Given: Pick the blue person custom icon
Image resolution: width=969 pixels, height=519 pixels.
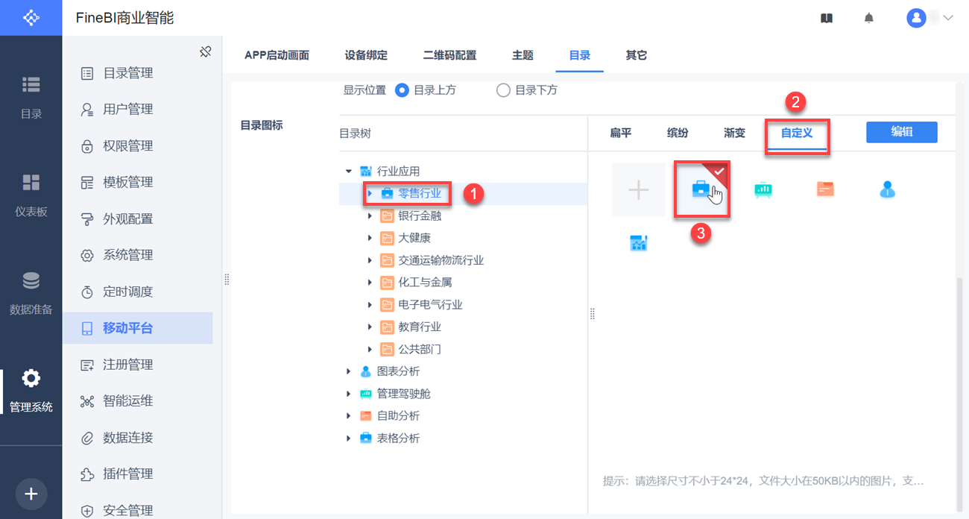Looking at the screenshot, I should [x=886, y=189].
